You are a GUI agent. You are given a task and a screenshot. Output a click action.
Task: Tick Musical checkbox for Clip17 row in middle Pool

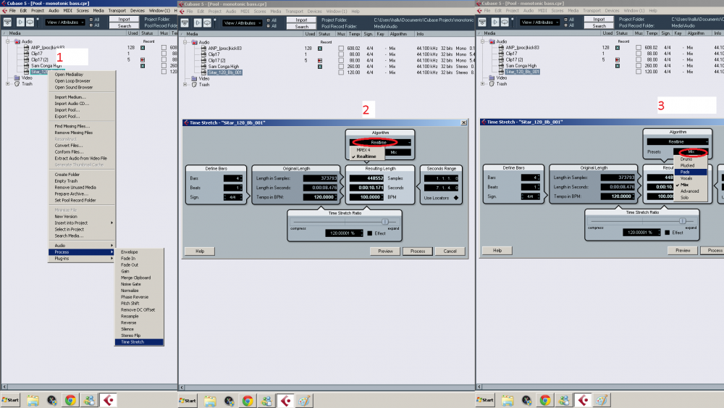point(341,54)
